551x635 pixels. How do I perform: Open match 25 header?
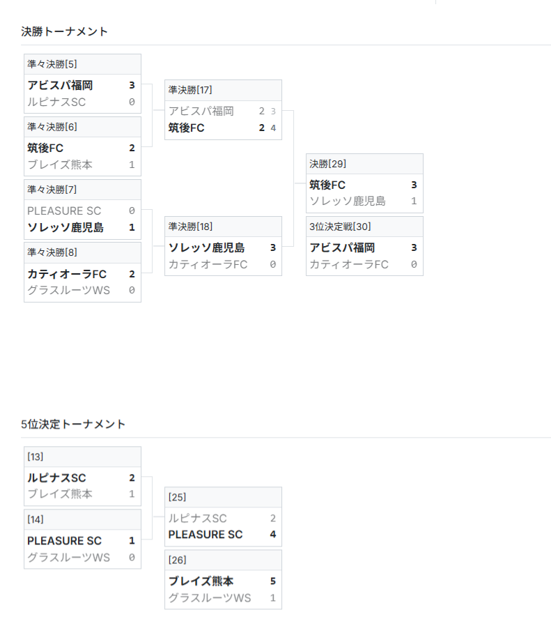tap(223, 497)
